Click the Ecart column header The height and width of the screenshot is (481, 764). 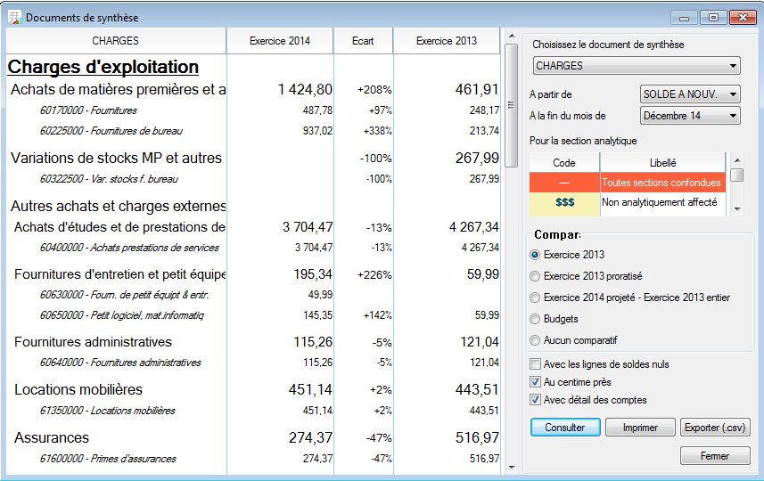[x=363, y=41]
